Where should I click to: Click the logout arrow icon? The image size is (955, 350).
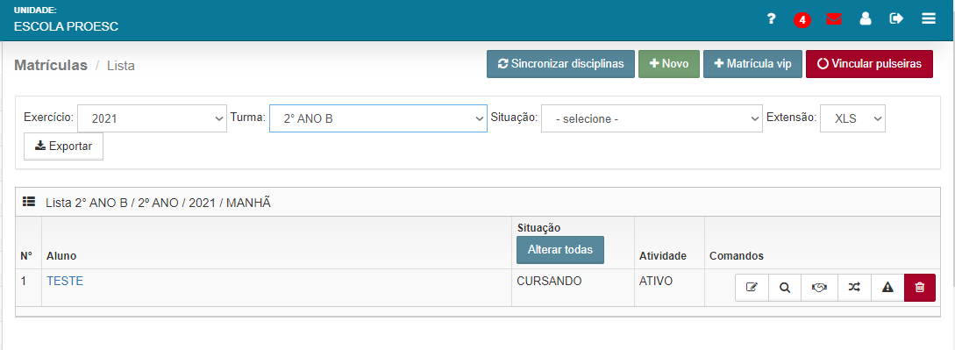coord(896,19)
